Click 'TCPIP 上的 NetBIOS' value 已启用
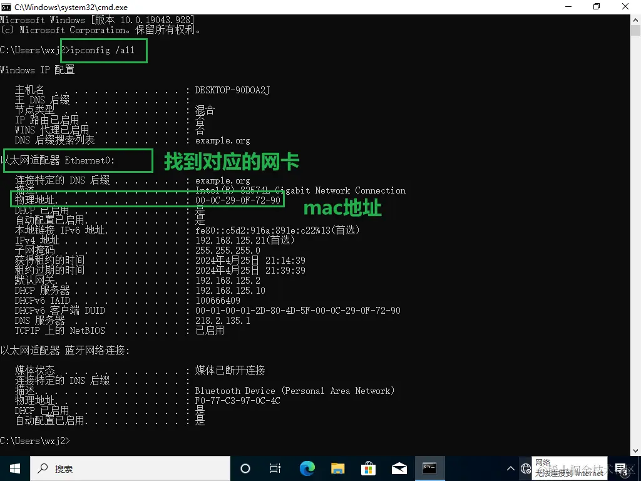This screenshot has width=641, height=481. click(210, 331)
